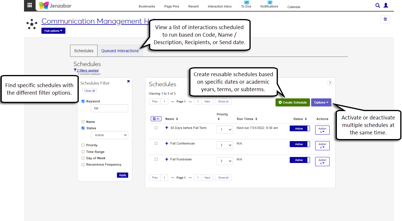Screen dimensions: 402x221
Task: Click the Create Schedule button
Action: (x=292, y=102)
